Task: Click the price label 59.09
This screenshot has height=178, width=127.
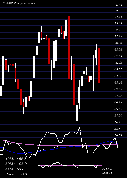Action: point(119,109)
